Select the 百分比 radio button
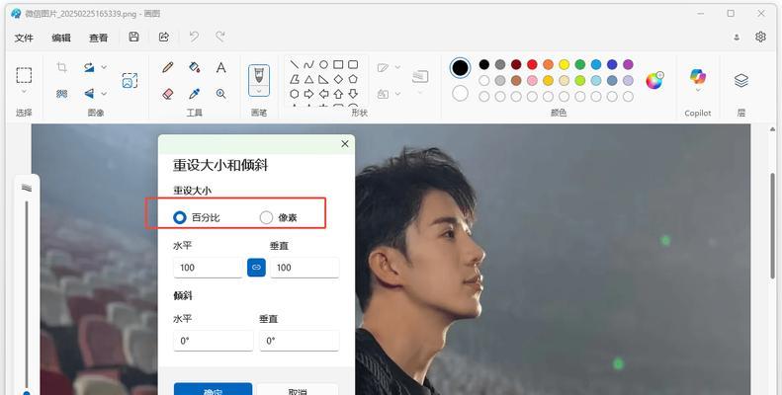The height and width of the screenshot is (395, 782). pyautogui.click(x=180, y=217)
